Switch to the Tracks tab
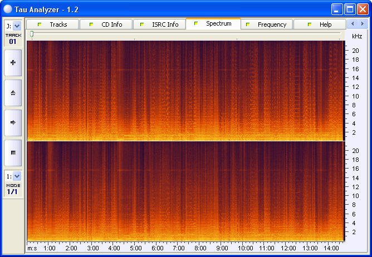This screenshot has height=257, width=372. pos(52,24)
